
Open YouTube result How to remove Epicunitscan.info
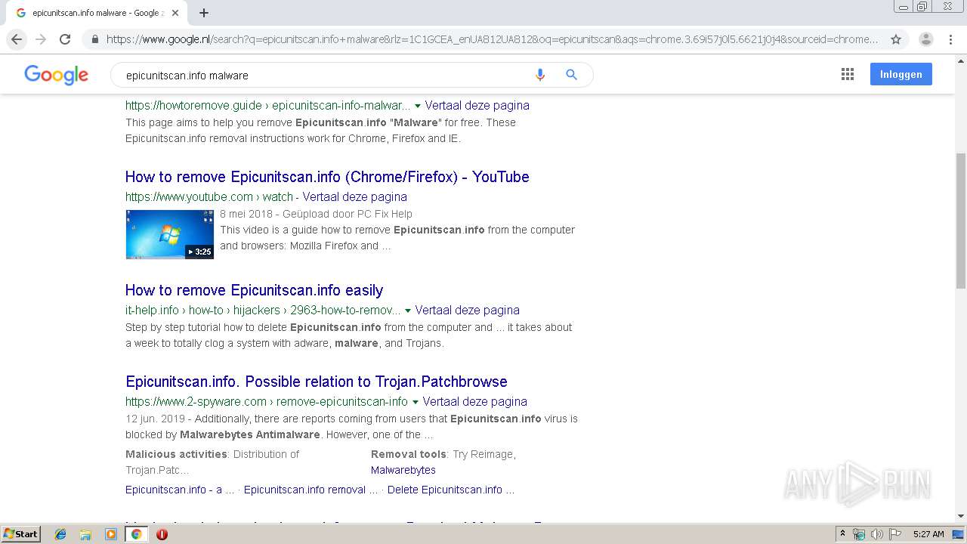pyautogui.click(x=327, y=177)
